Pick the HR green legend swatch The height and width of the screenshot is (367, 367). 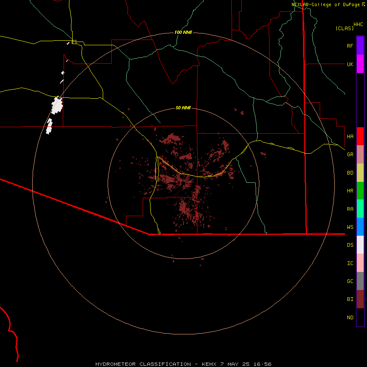coord(360,191)
